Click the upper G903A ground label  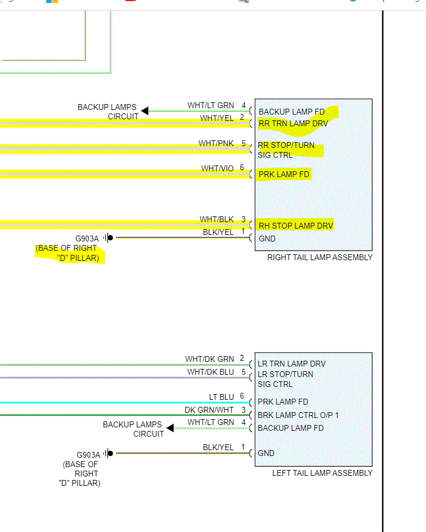click(87, 239)
